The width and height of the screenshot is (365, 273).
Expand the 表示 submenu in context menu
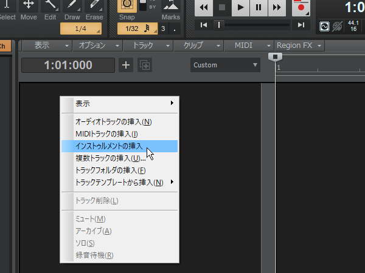(119, 104)
